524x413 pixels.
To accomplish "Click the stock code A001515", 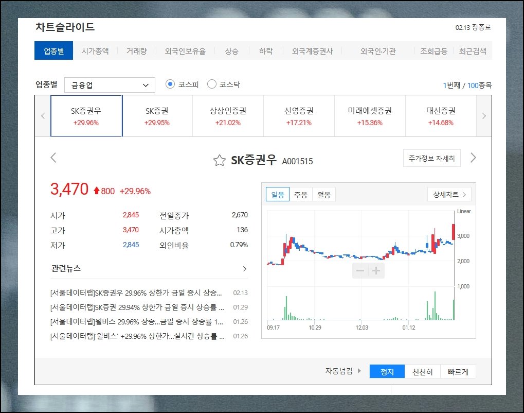I will click(297, 161).
